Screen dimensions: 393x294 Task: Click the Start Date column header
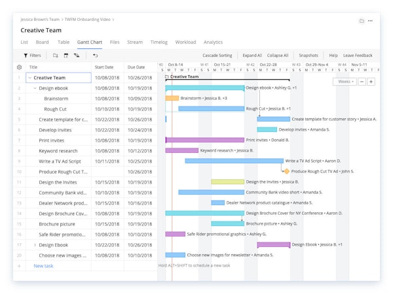104,67
